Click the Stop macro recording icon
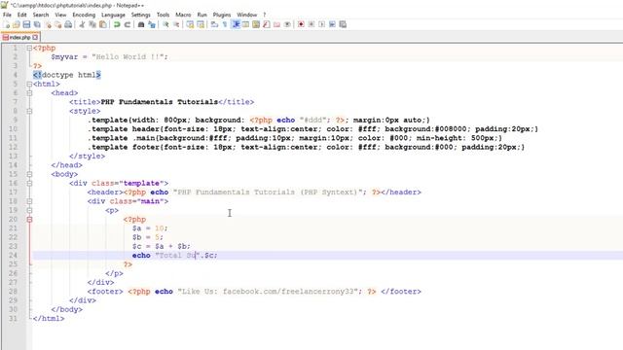 click(x=311, y=24)
